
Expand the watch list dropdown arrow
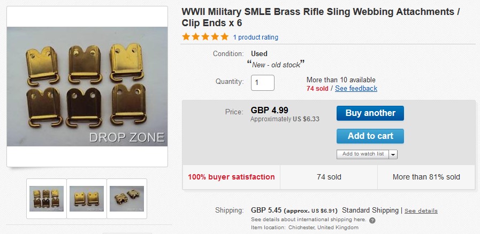[393, 154]
